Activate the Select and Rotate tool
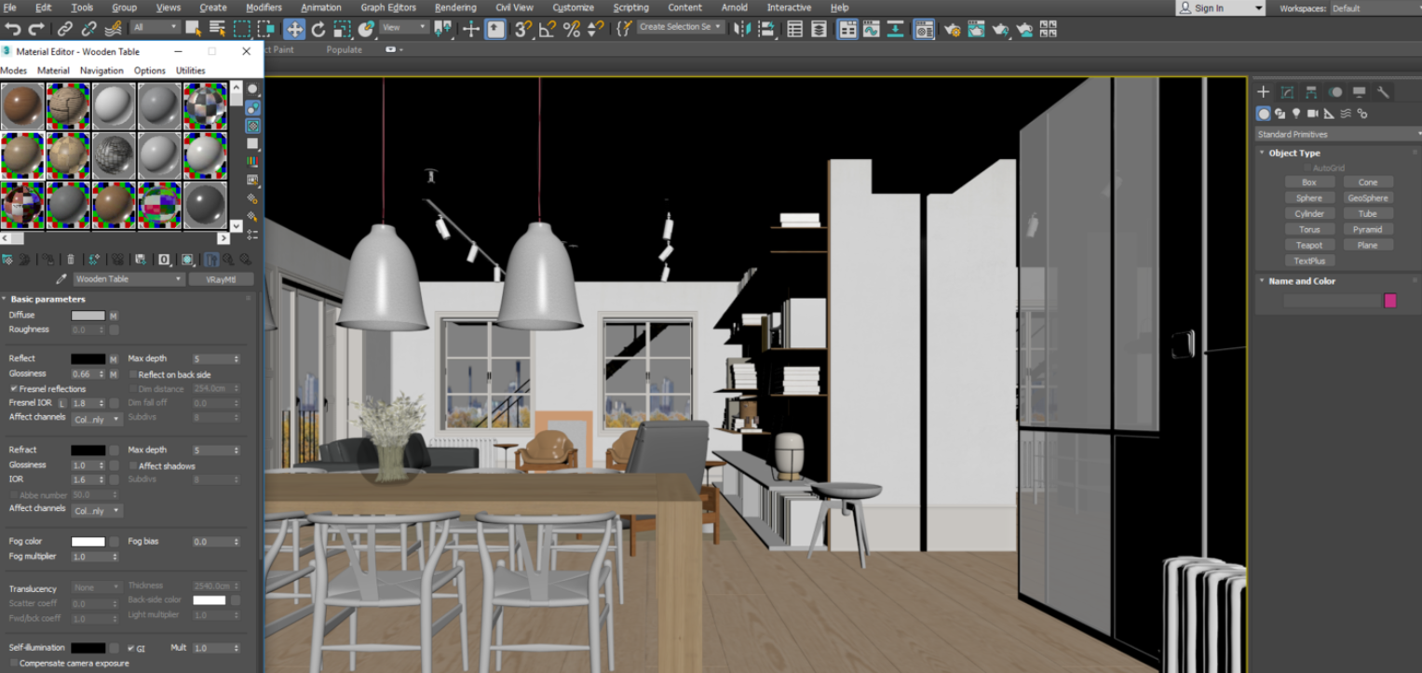 coord(317,29)
